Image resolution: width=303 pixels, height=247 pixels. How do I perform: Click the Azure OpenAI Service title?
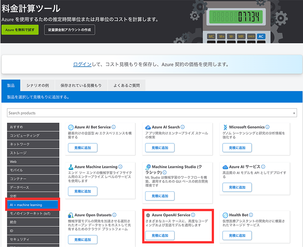171,215
